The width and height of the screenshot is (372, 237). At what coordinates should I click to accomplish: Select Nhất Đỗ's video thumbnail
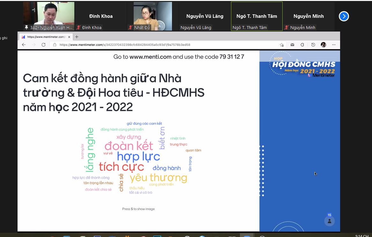pos(153,16)
